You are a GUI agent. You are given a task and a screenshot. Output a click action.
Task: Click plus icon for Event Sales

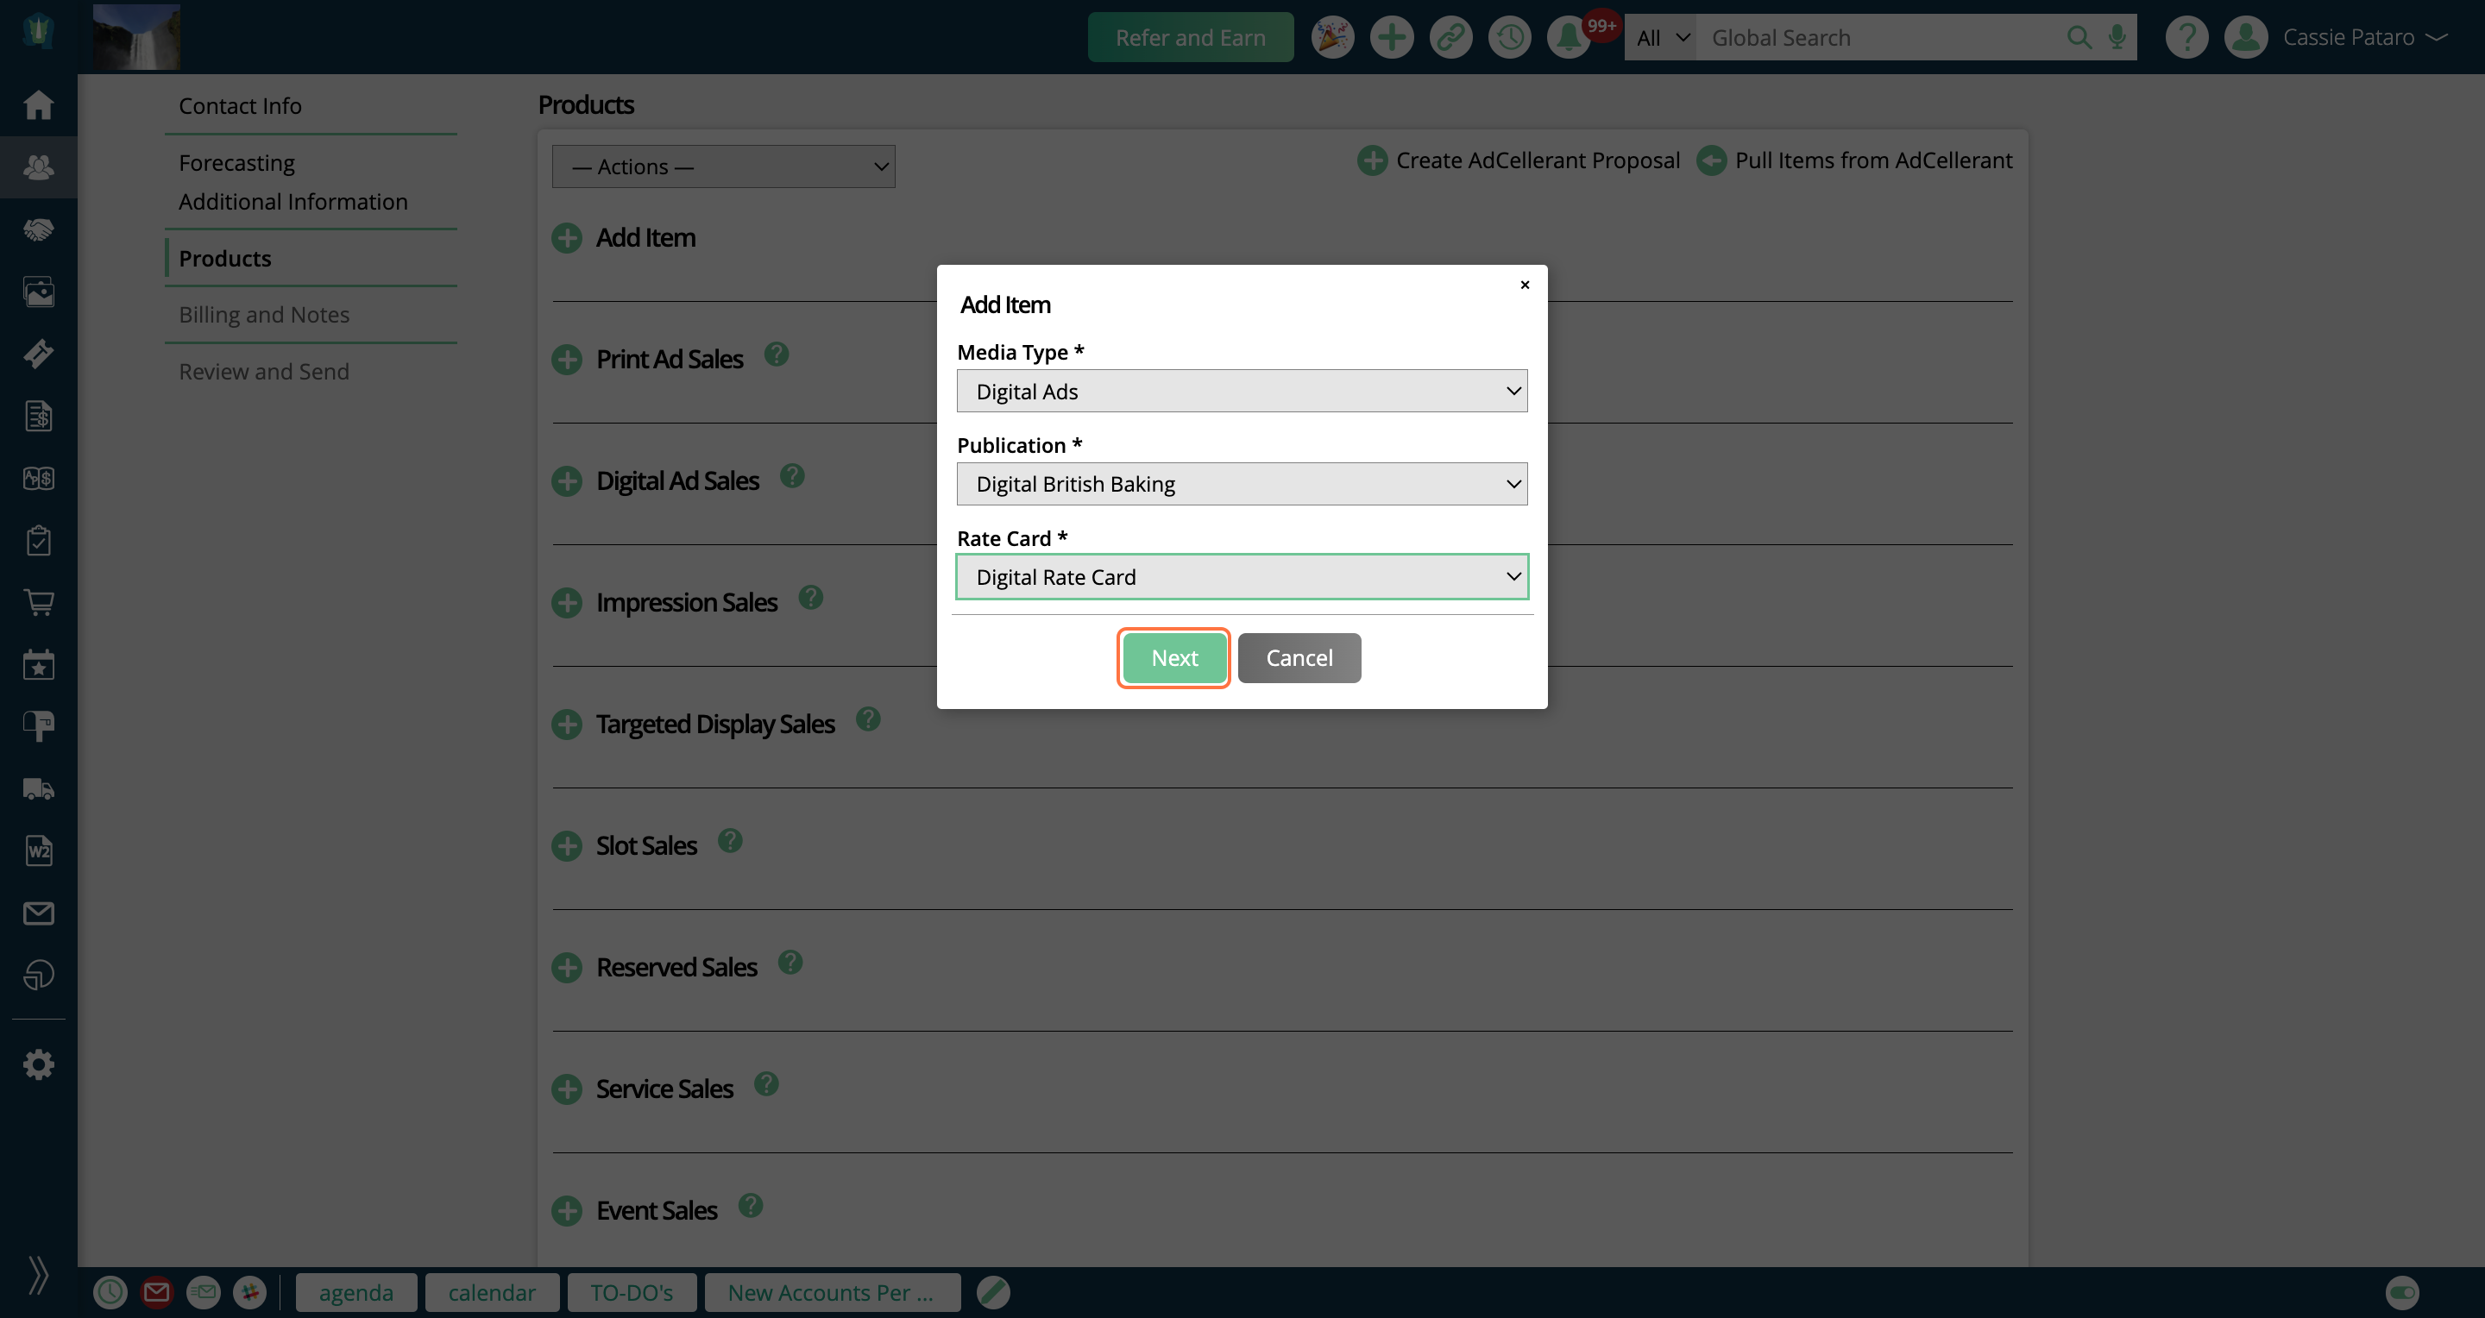coord(567,1210)
